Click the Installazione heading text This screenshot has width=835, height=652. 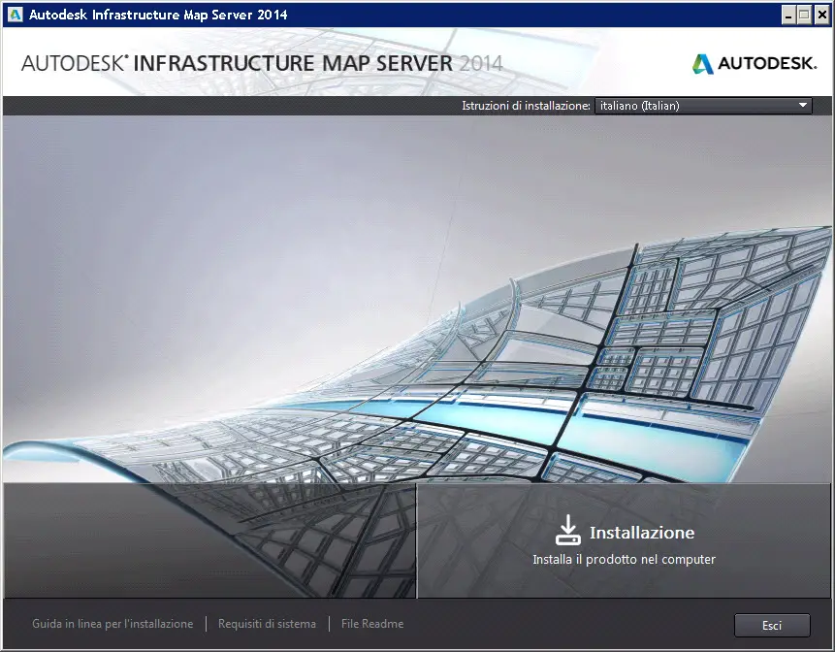coord(642,533)
